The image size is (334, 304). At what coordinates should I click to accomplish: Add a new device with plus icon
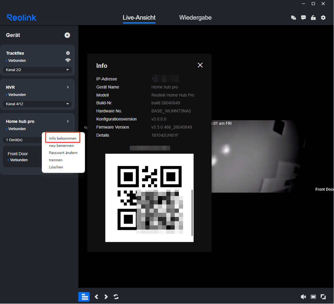point(67,35)
